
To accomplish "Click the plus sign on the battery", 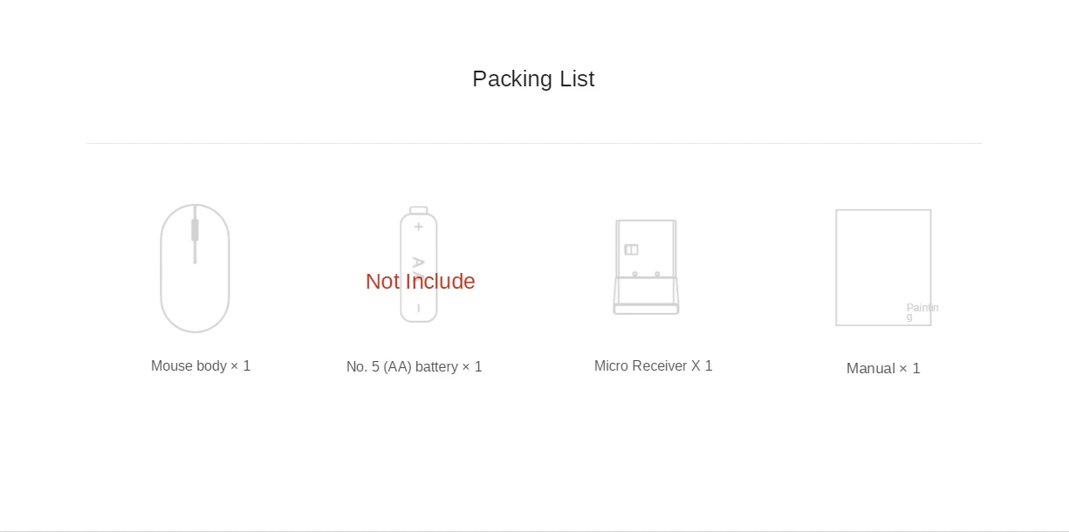I will click(419, 227).
